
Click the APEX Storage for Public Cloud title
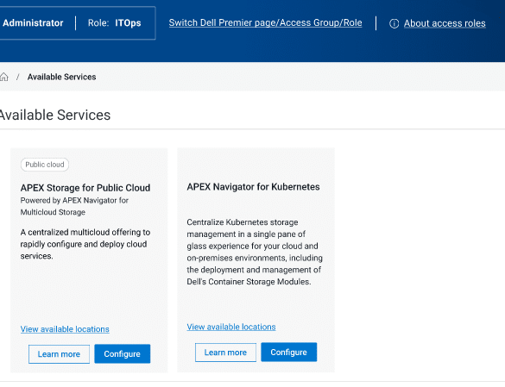click(85, 188)
